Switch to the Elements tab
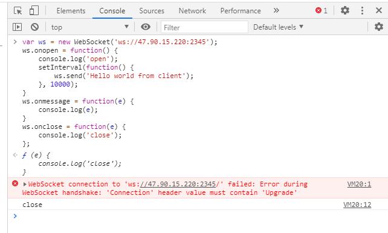The height and width of the screenshot is (233, 388). pyautogui.click(x=71, y=11)
